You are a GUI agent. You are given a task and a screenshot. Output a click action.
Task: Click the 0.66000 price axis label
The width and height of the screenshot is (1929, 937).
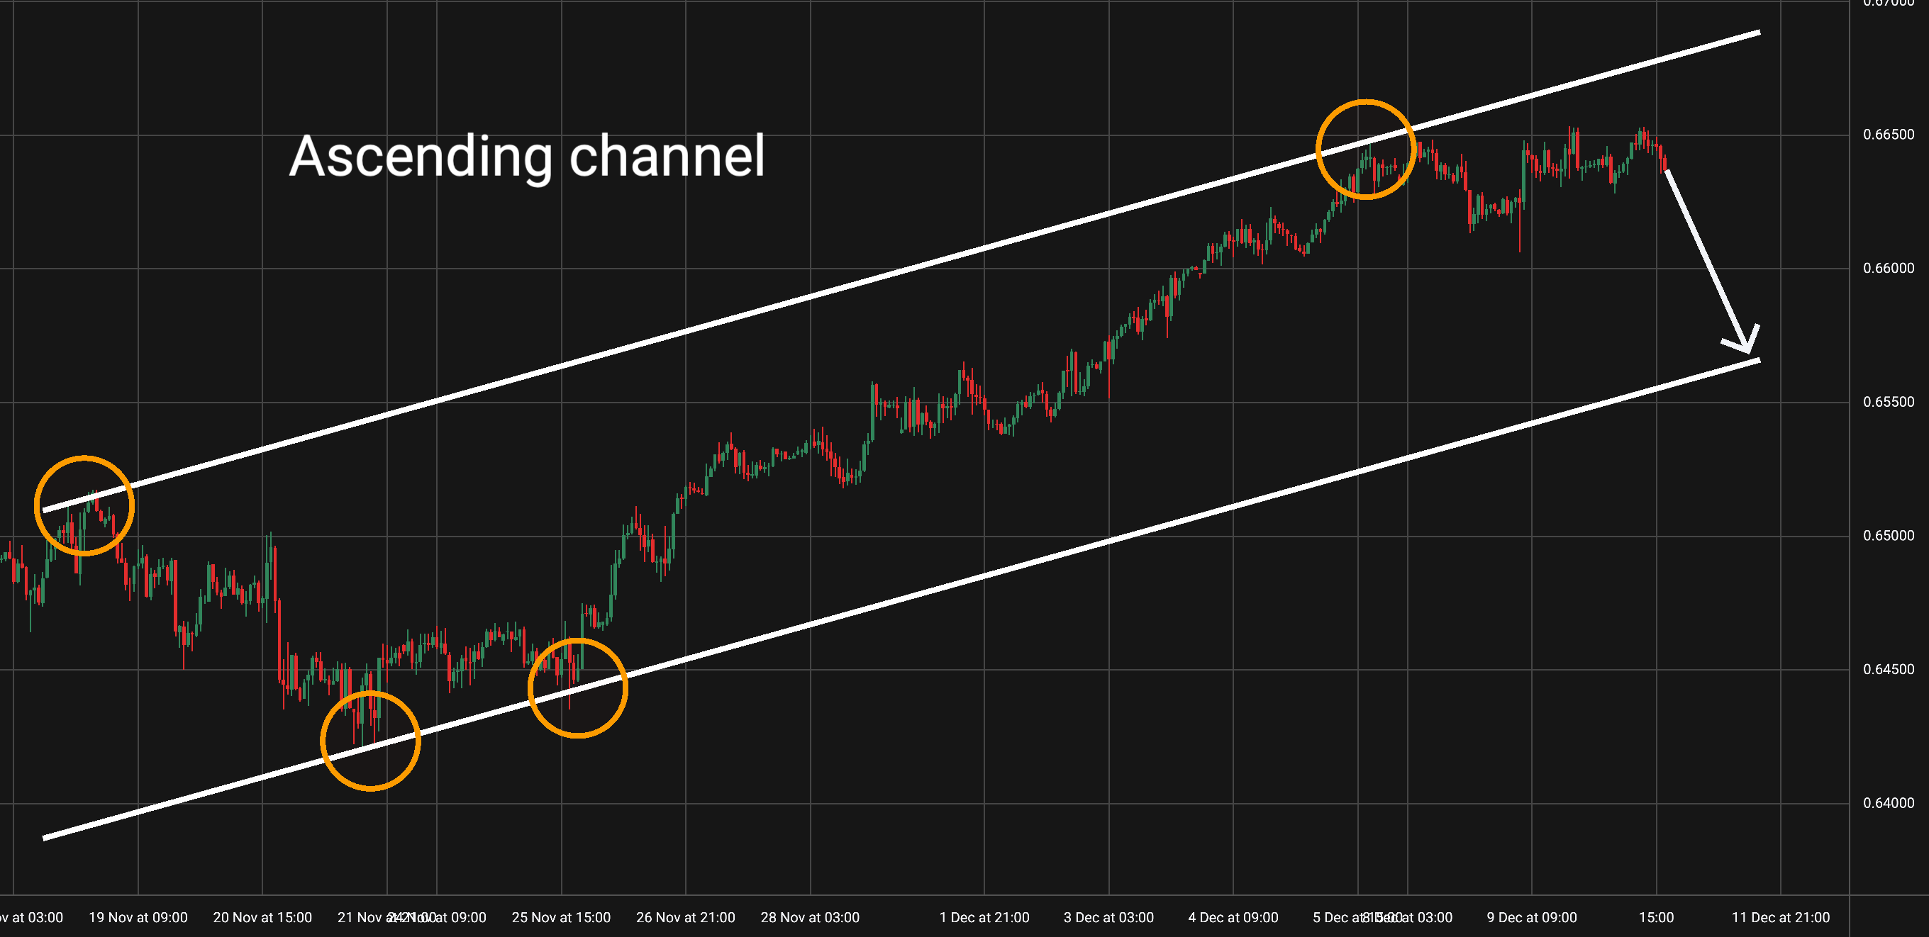coord(1888,268)
